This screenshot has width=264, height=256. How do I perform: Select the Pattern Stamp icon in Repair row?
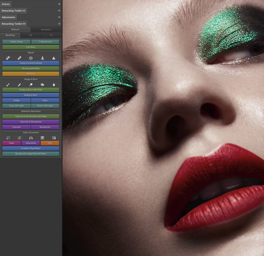click(54, 58)
